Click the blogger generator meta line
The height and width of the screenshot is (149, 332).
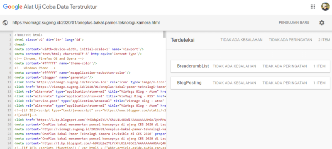click(54, 77)
